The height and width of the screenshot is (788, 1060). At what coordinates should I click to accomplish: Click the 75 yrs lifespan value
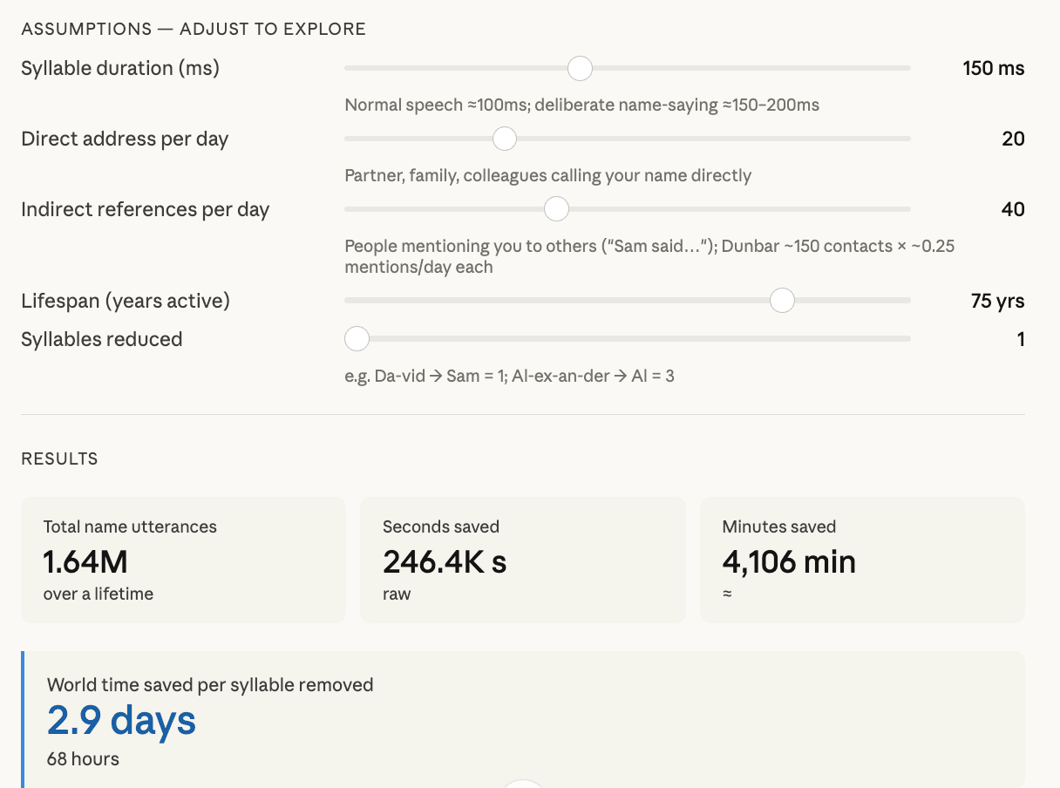pos(997,301)
